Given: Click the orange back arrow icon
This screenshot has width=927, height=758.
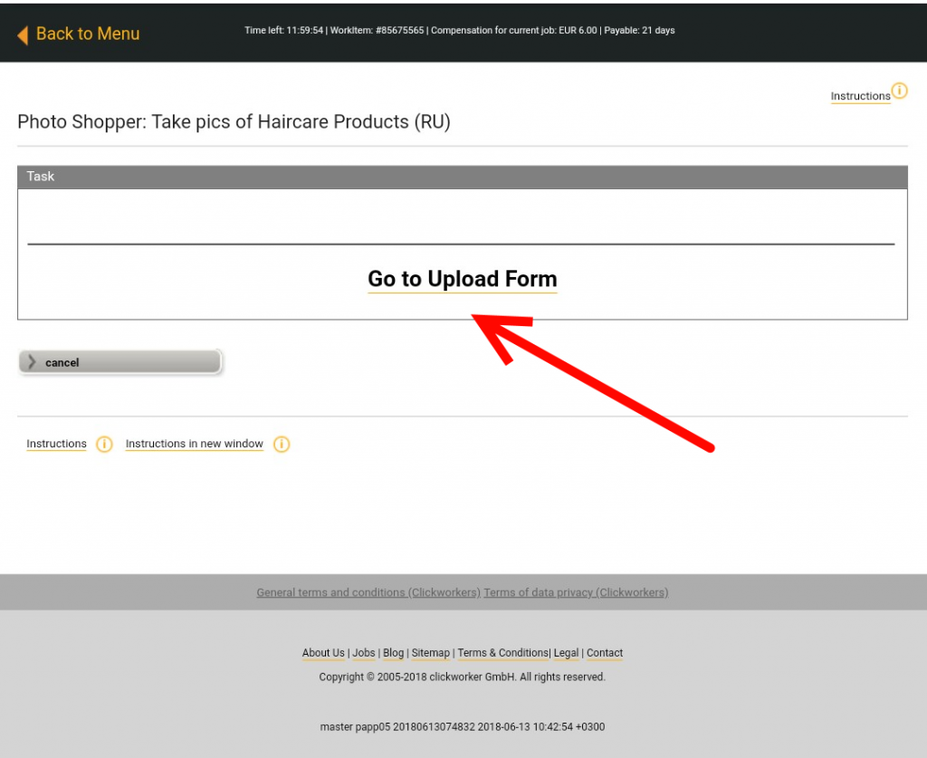Looking at the screenshot, I should coord(23,34).
